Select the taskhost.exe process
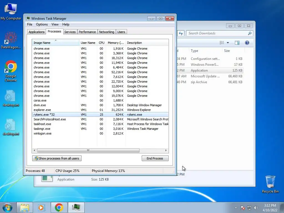The height and width of the screenshot is (213, 284). click(100, 124)
